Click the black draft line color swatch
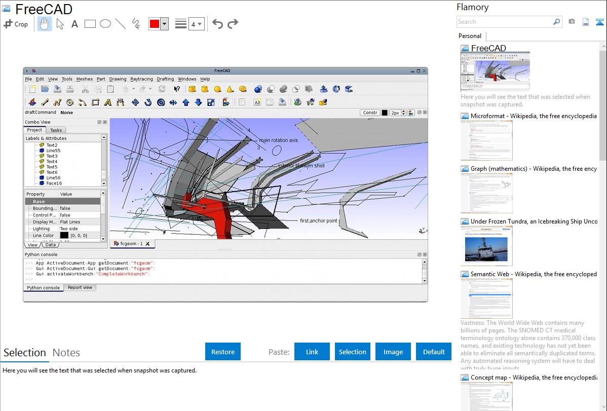The width and height of the screenshot is (607, 411). click(385, 113)
